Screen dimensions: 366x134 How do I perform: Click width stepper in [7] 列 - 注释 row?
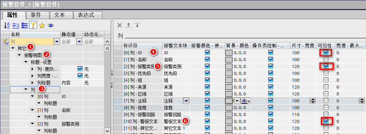click(x=313, y=101)
